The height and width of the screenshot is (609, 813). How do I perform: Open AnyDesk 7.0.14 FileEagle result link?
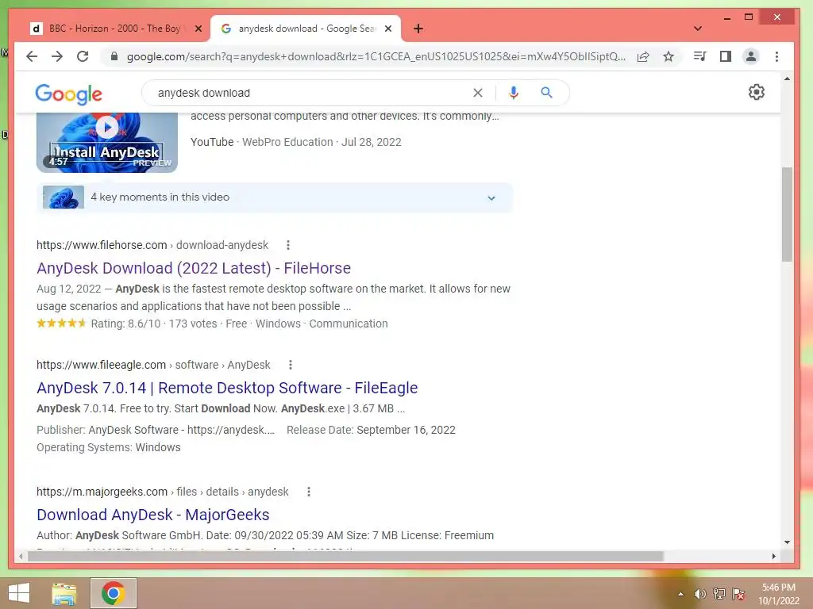click(x=227, y=388)
